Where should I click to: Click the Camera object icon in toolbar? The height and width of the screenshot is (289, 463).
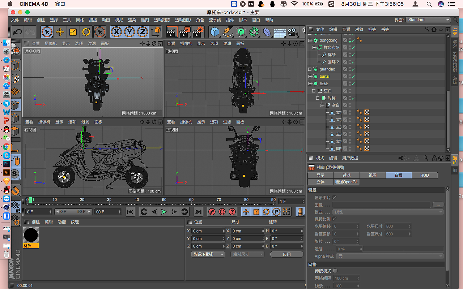coord(292,32)
